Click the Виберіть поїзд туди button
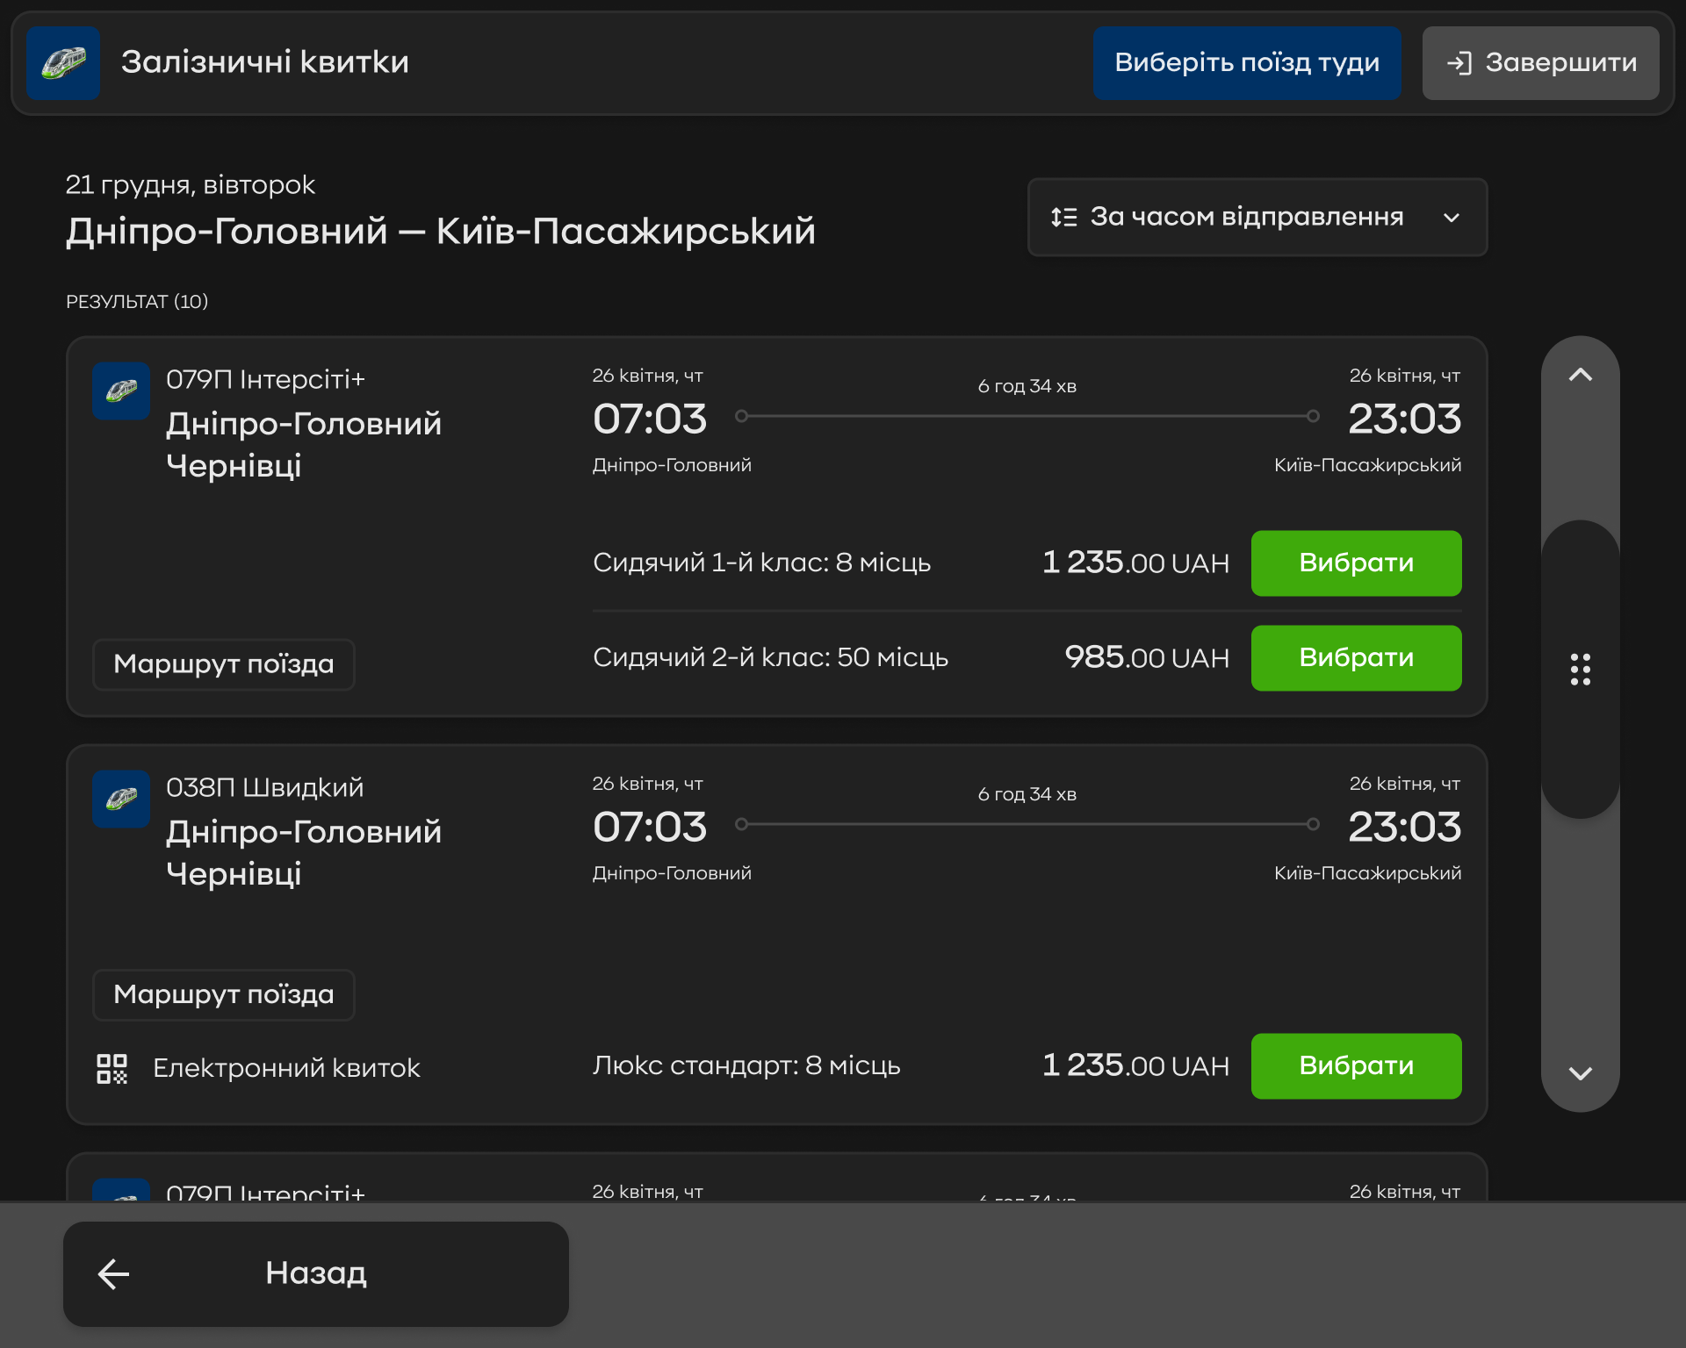This screenshot has height=1348, width=1686. (1247, 62)
